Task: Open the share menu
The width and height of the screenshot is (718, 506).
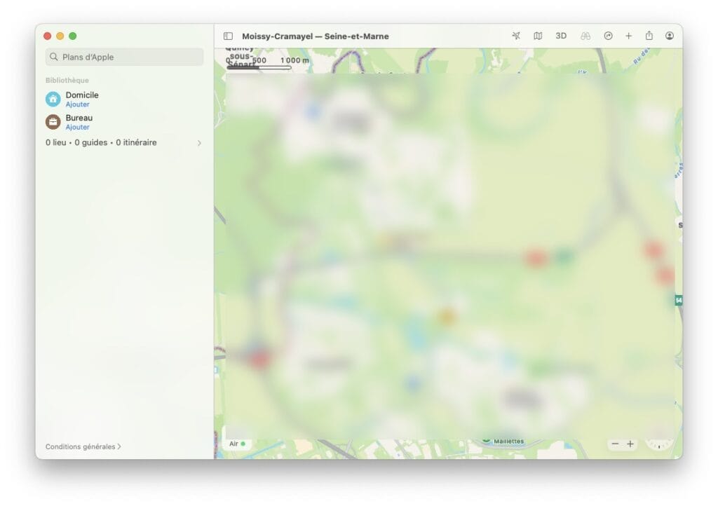Action: pyautogui.click(x=649, y=36)
